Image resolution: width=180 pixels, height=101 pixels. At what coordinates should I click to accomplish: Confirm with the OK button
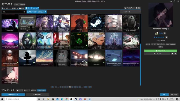164,95
